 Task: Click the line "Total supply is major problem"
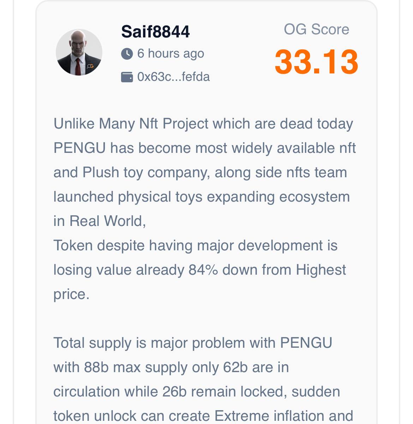(x=193, y=343)
